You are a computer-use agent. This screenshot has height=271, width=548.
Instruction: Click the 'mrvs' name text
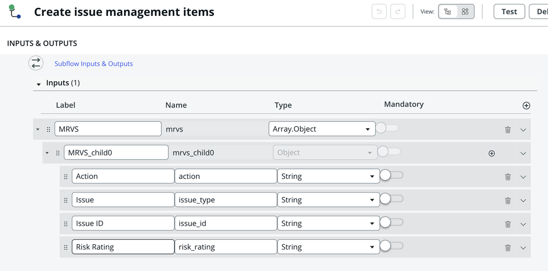[174, 129]
